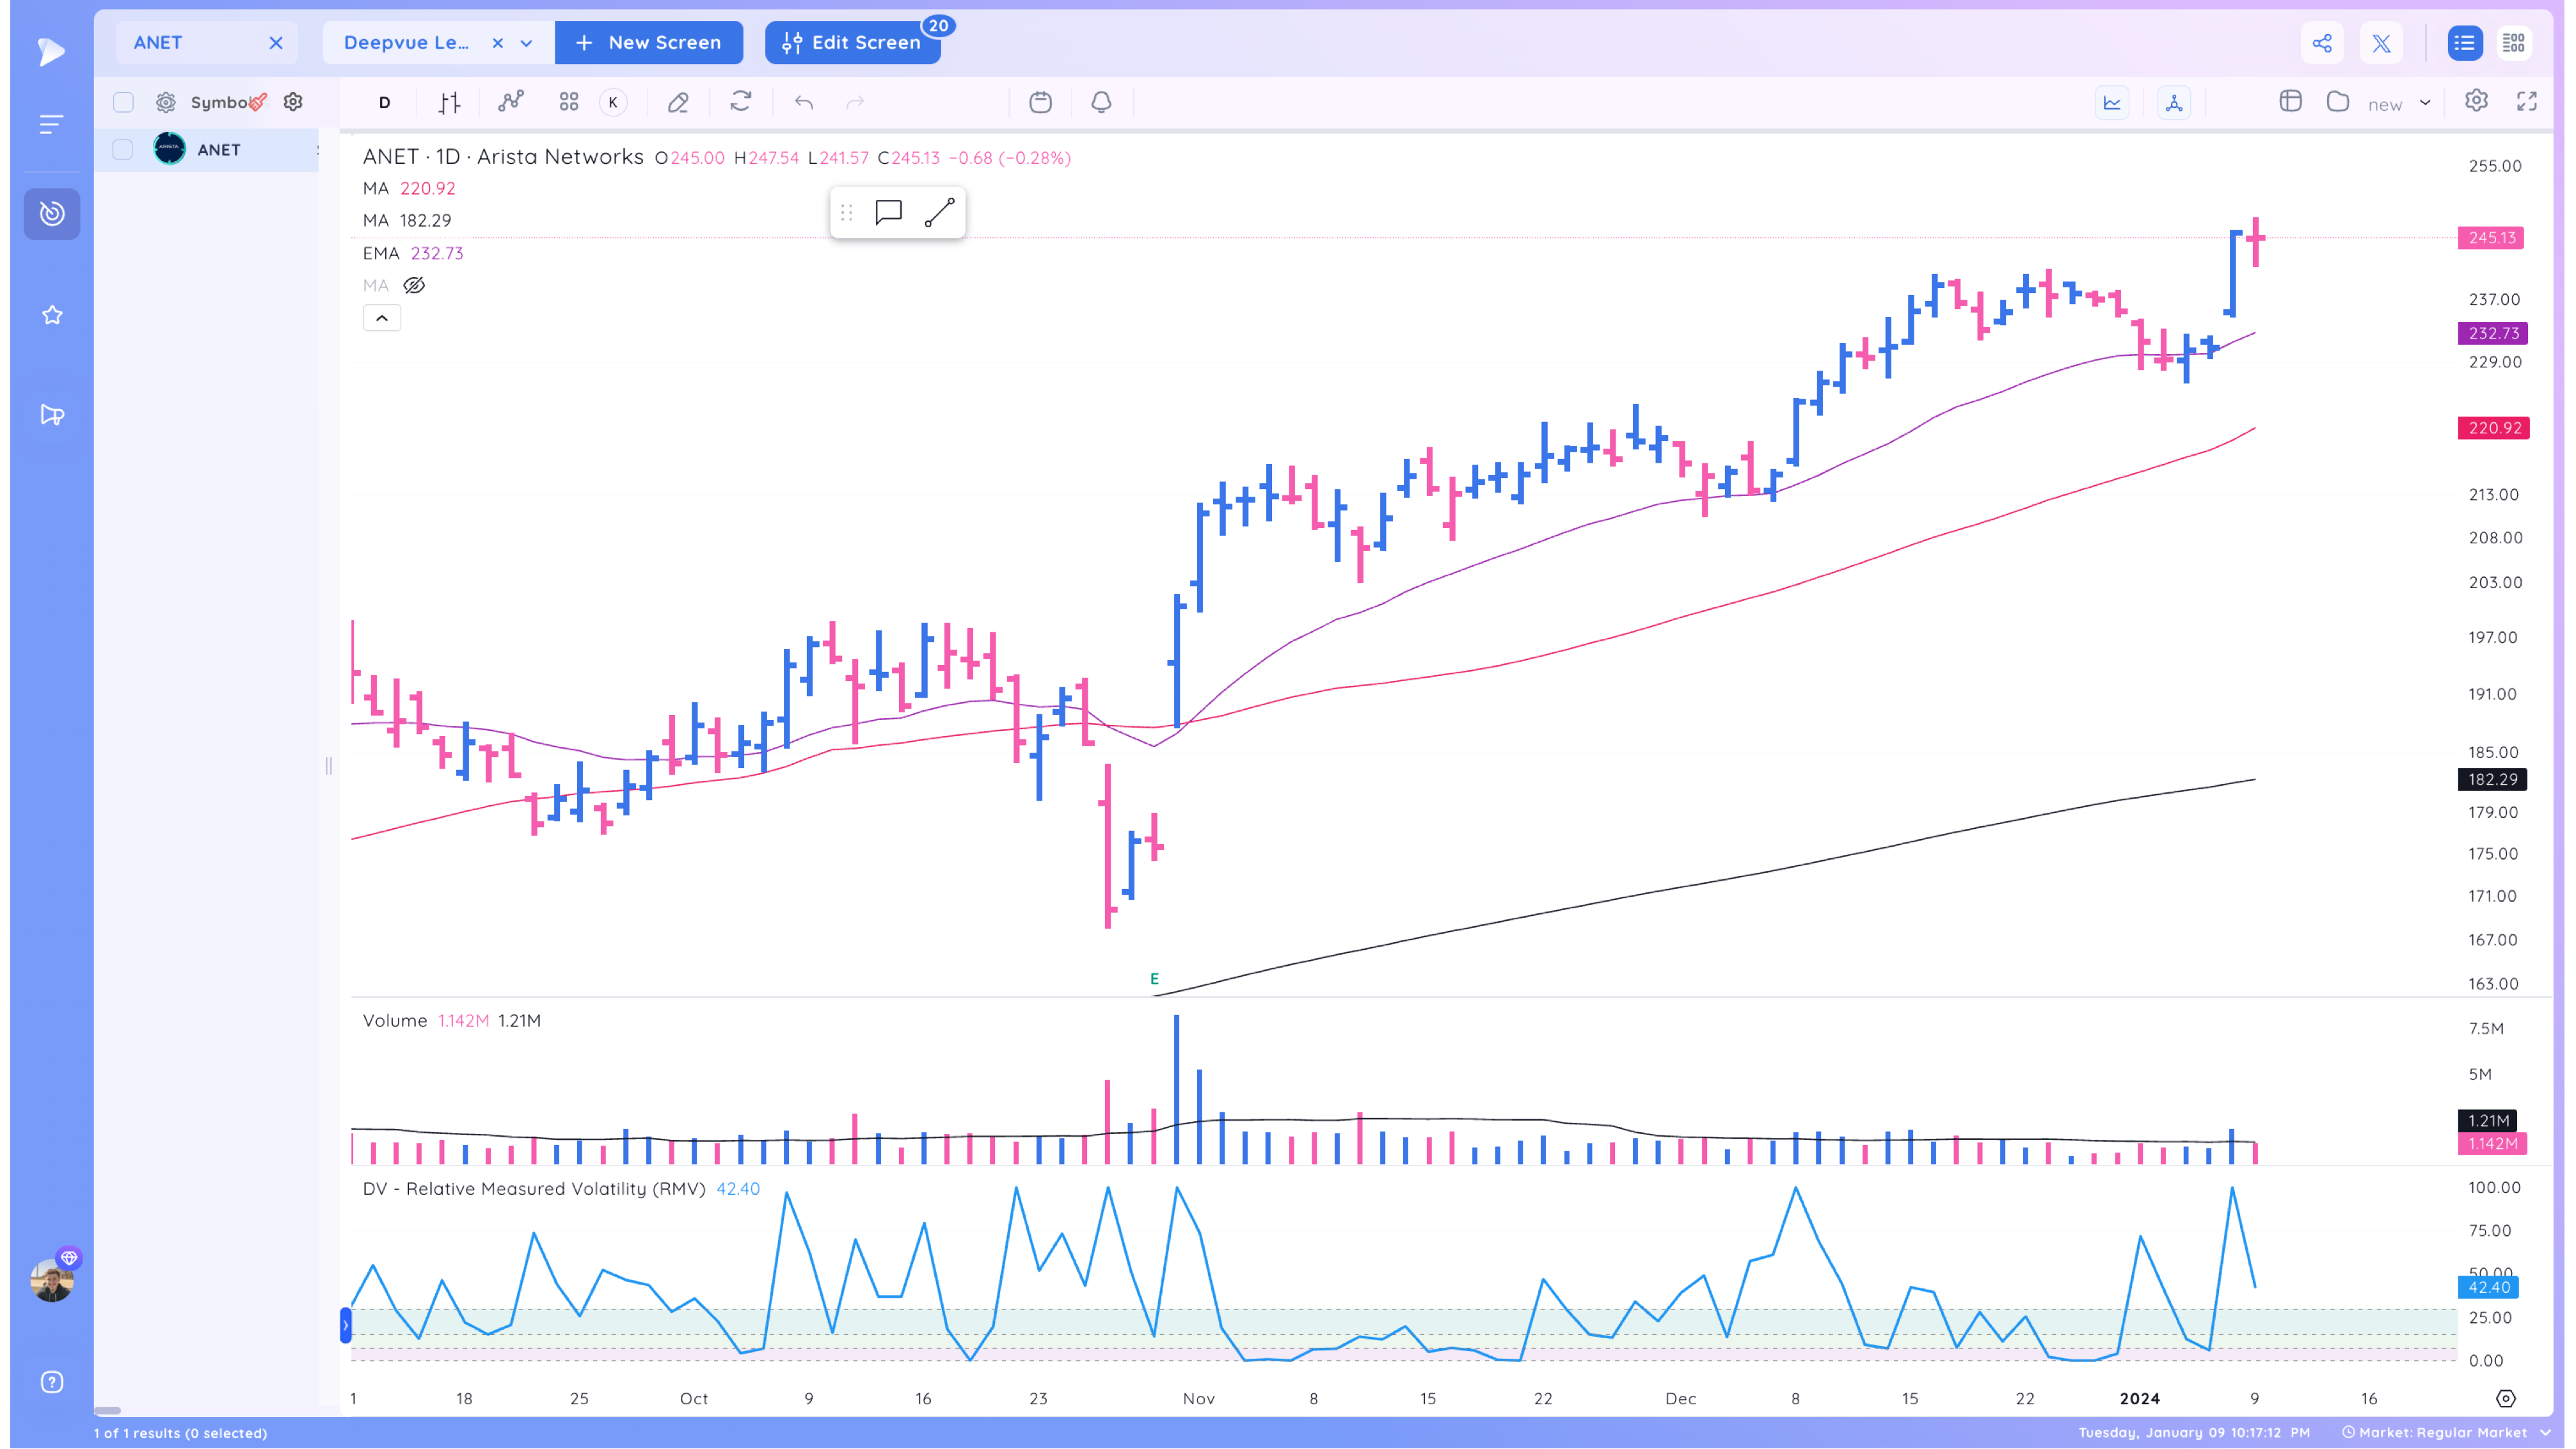The image size is (2576, 1449).
Task: Click the Deepvue logo in the sidebar
Action: (x=51, y=51)
